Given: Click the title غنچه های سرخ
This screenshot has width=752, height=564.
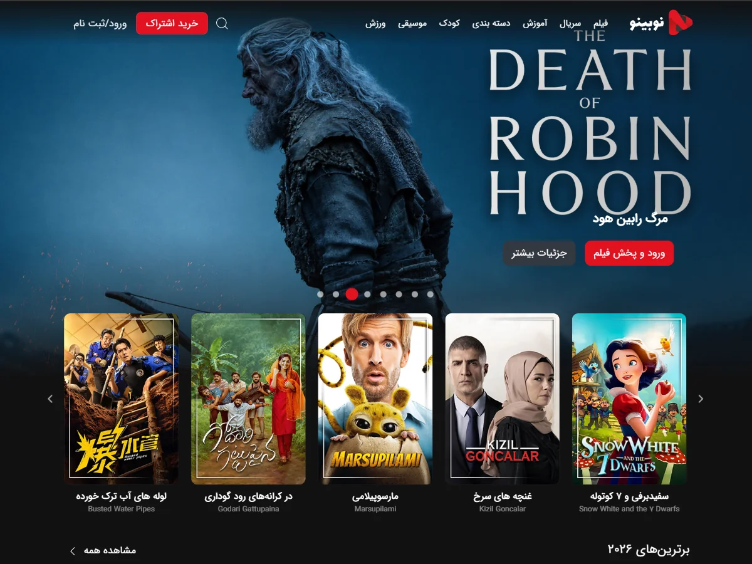Looking at the screenshot, I should (503, 496).
